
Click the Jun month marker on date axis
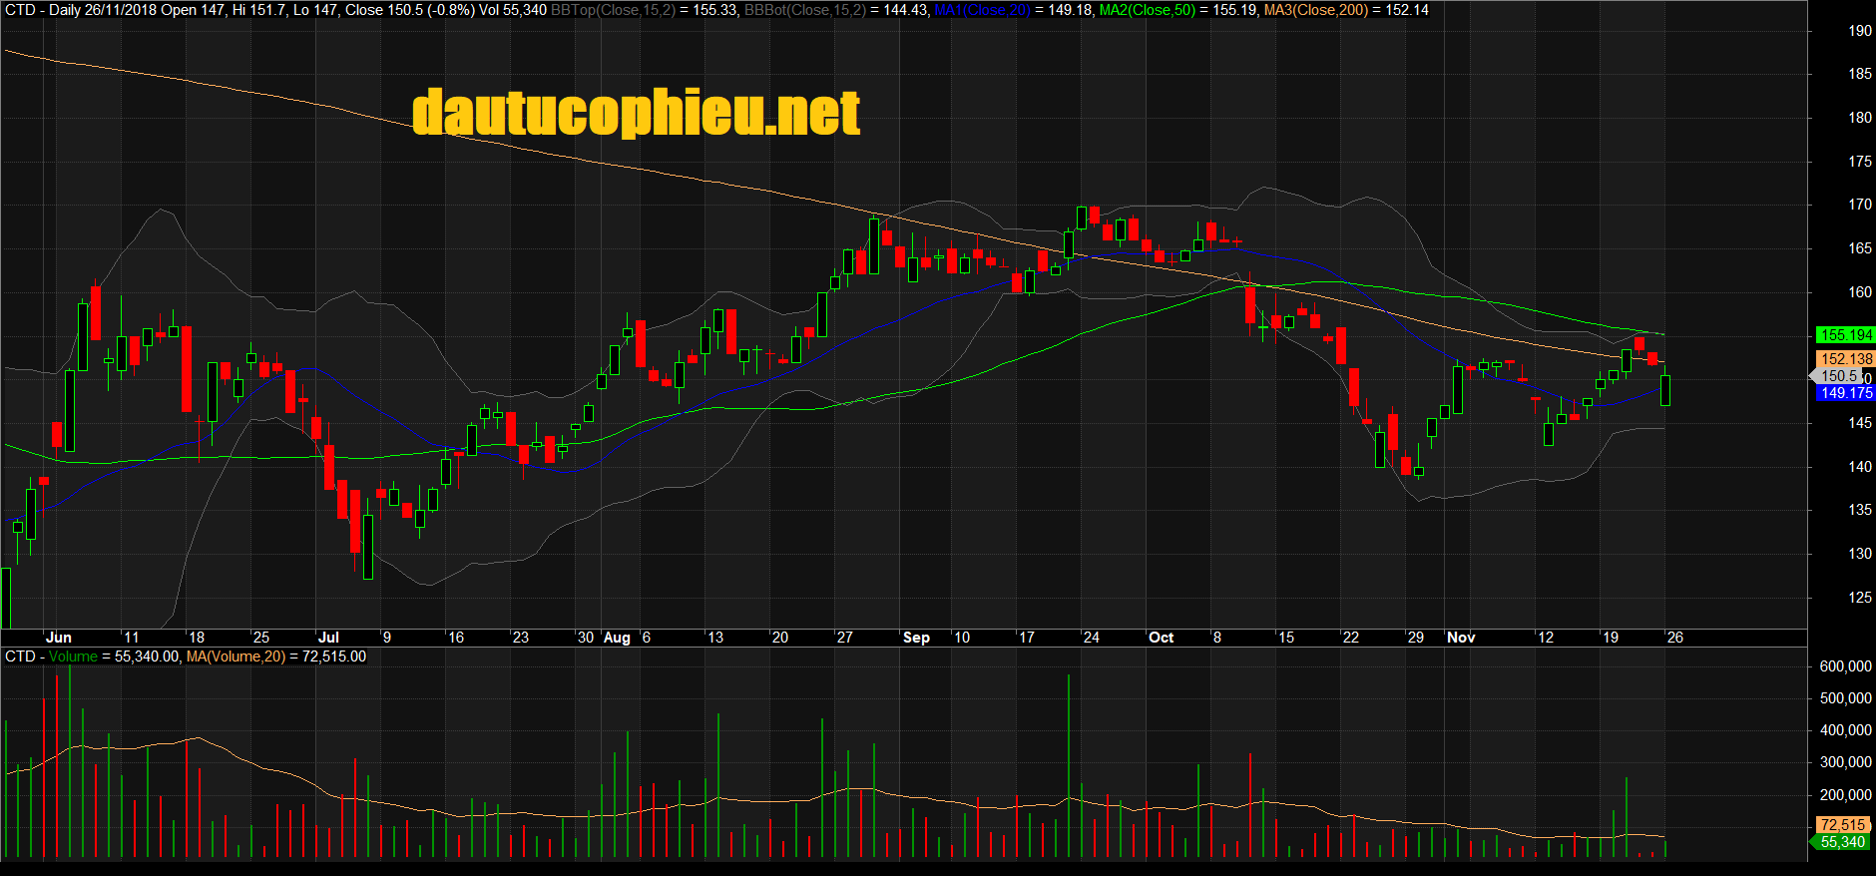(x=59, y=638)
